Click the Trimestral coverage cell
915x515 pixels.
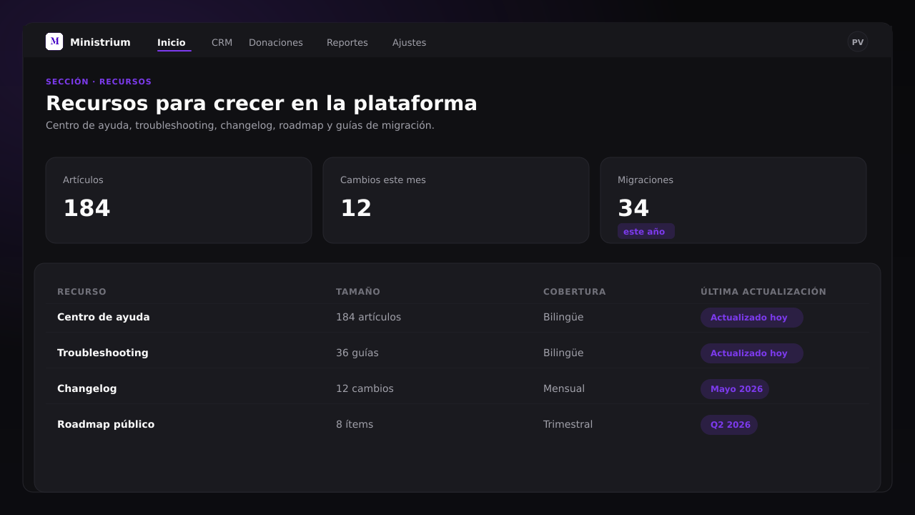coord(568,424)
